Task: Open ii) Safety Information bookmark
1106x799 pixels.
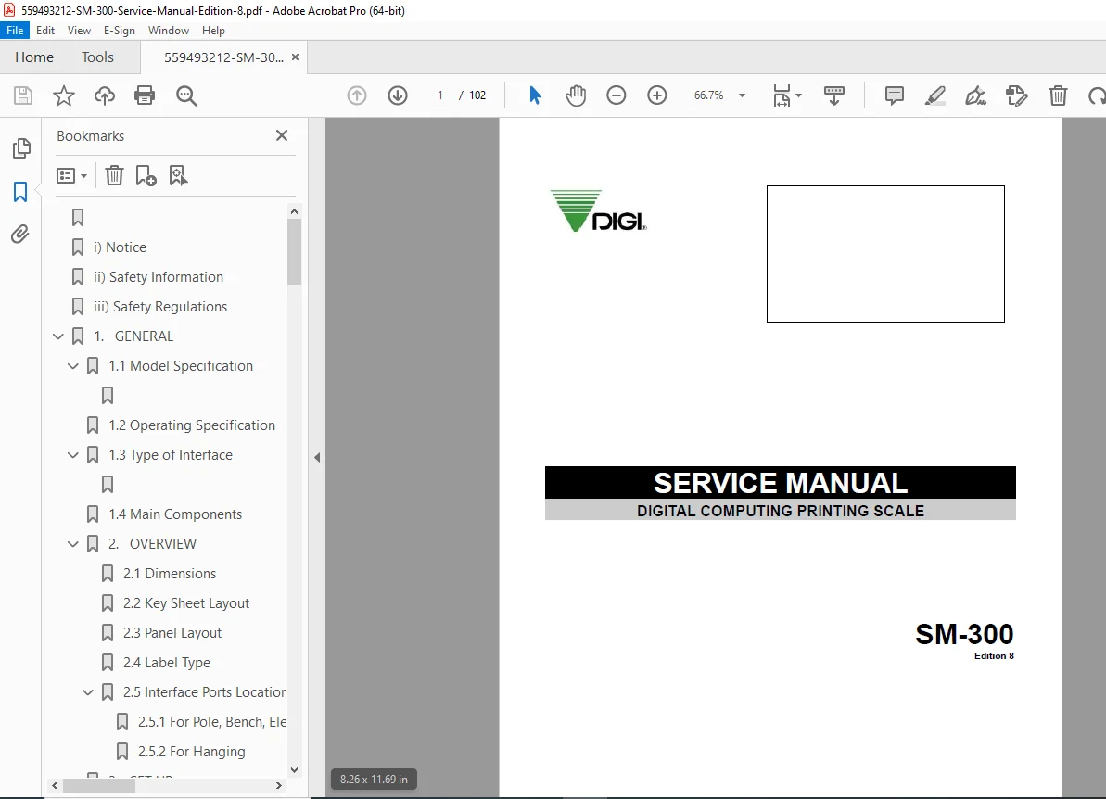Action: click(159, 277)
